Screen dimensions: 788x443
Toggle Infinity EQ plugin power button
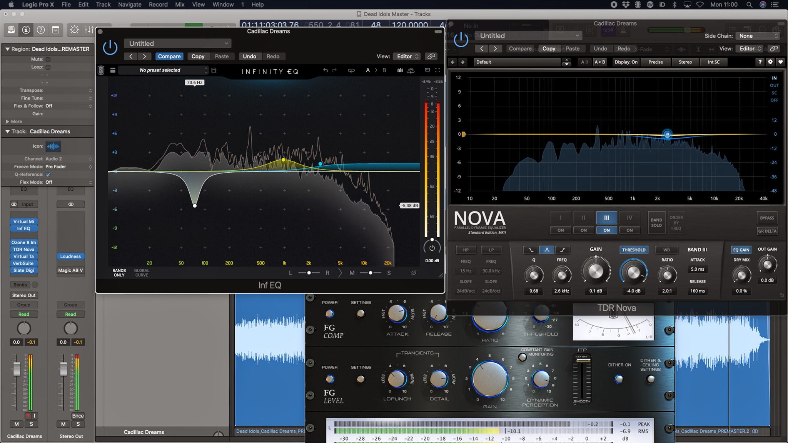[x=110, y=47]
